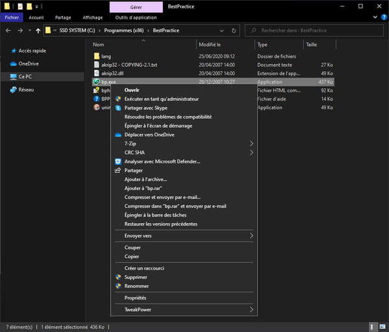Click the BPP help file icon
Viewport: 389px width, 332px height.
pyautogui.click(x=97, y=99)
